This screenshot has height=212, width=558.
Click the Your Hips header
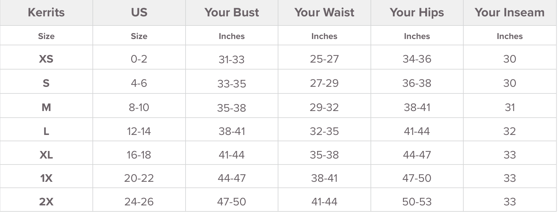pos(417,13)
